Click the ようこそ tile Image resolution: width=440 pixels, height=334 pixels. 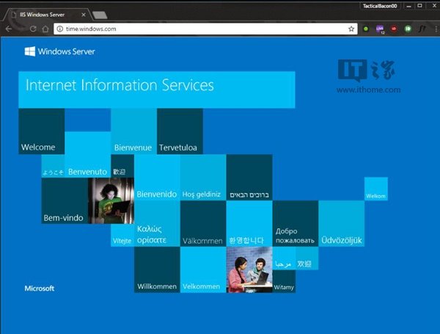coord(53,166)
